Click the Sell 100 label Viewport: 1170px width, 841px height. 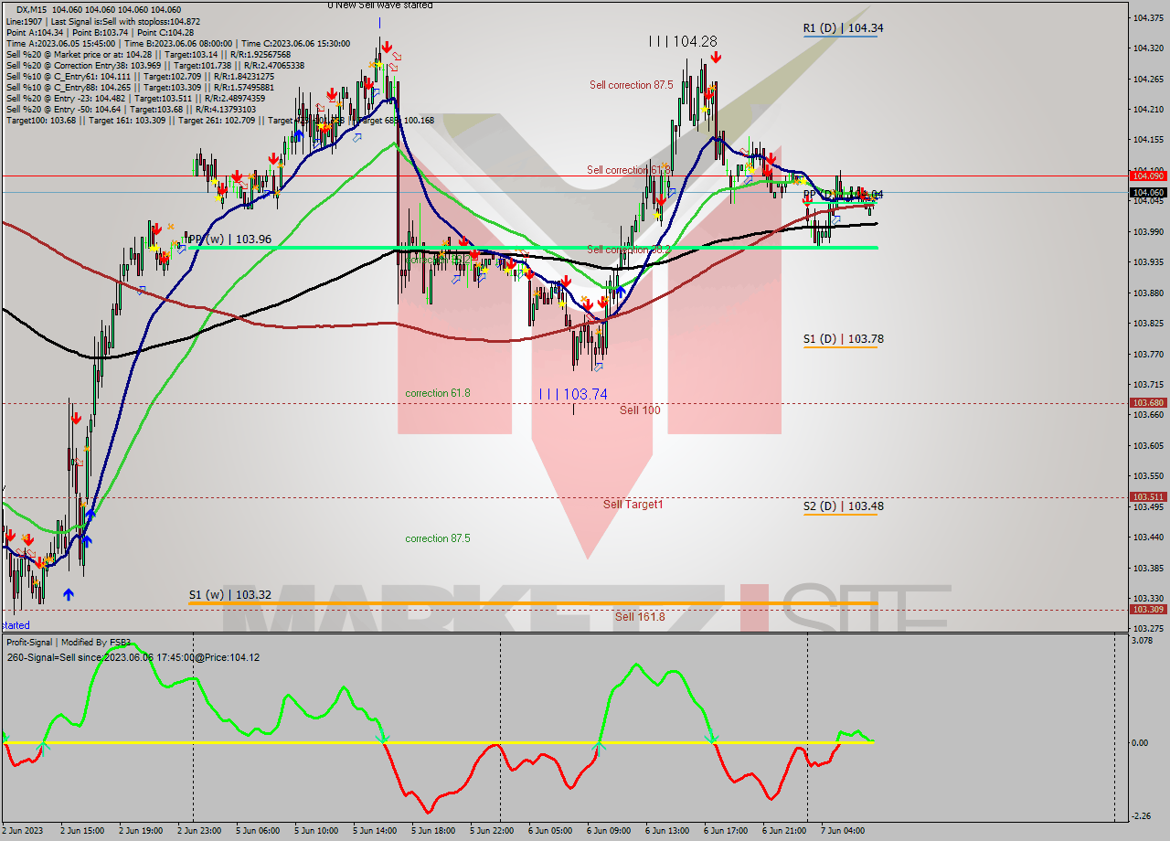[640, 410]
